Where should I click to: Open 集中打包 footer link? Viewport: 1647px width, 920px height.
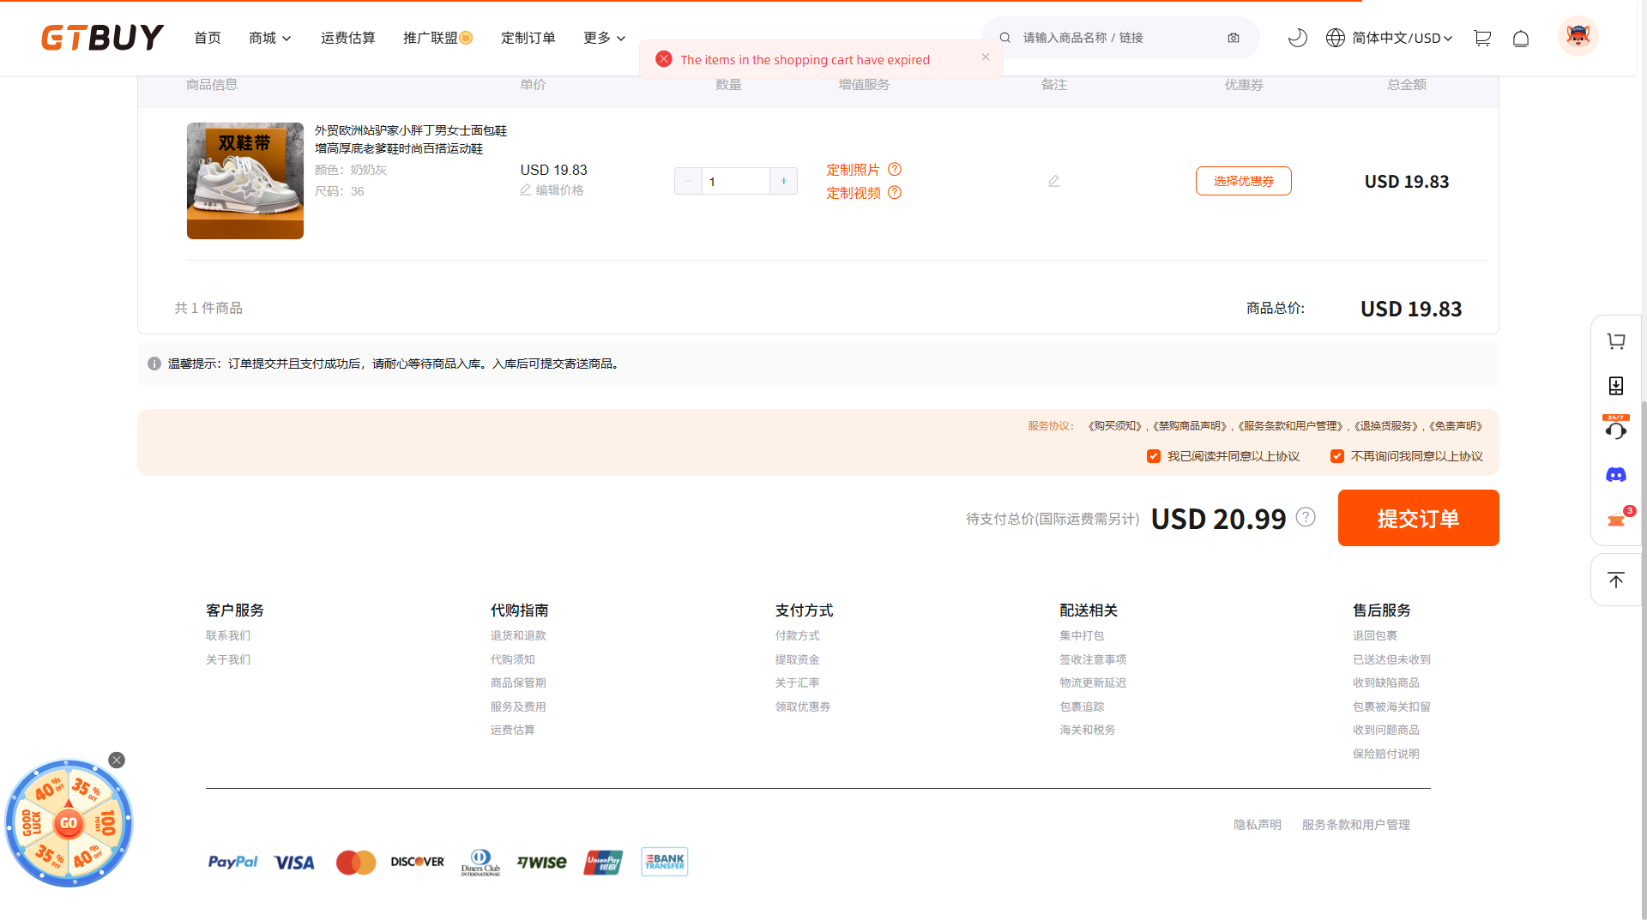[1082, 635]
